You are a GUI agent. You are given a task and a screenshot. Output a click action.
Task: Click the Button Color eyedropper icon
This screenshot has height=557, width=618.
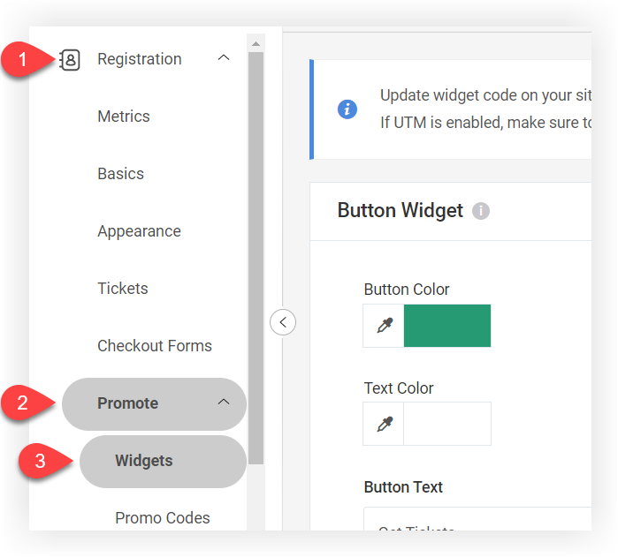384,326
